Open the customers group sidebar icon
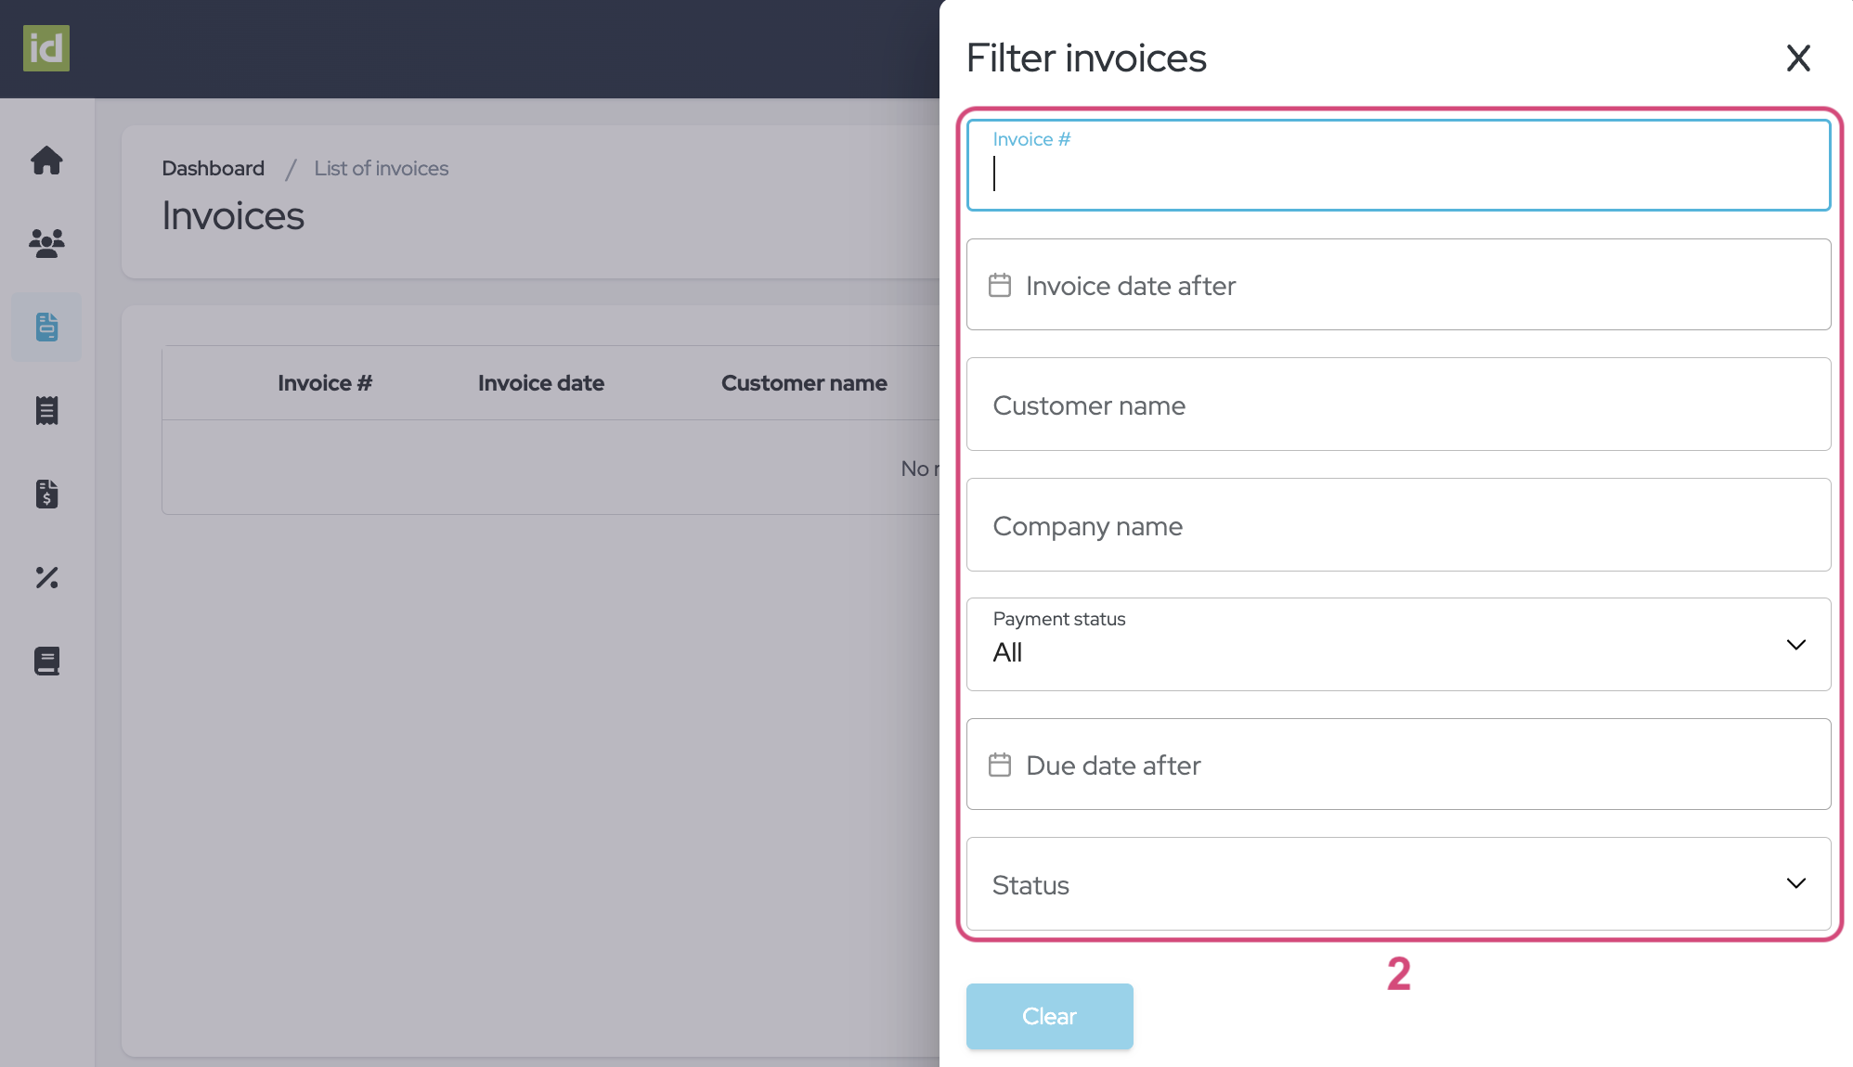This screenshot has height=1067, width=1853. point(46,243)
